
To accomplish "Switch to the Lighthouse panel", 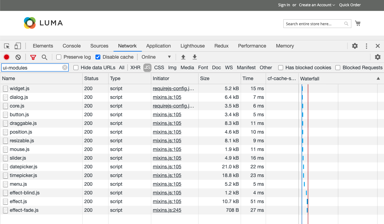I will [193, 46].
